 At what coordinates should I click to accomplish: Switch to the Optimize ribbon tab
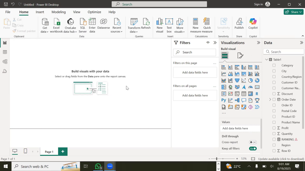[x=94, y=12]
